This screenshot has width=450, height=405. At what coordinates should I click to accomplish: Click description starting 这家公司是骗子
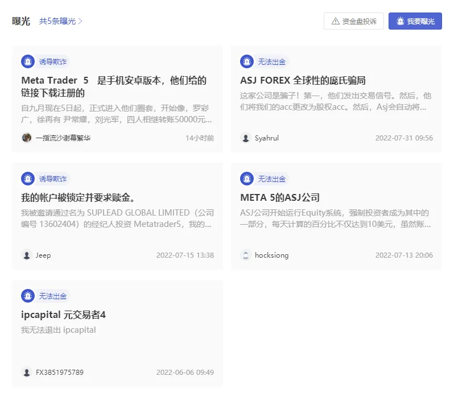336,101
